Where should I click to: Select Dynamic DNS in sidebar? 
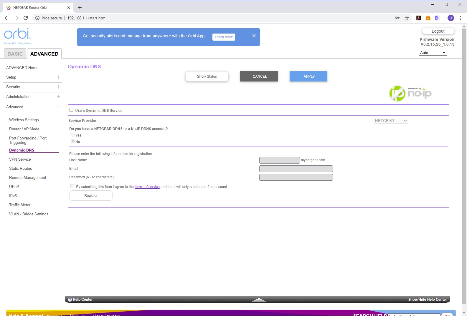click(22, 150)
